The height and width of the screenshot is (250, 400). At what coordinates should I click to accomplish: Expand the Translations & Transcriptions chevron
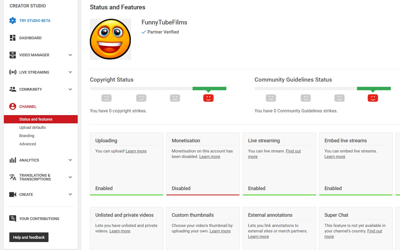70,177
